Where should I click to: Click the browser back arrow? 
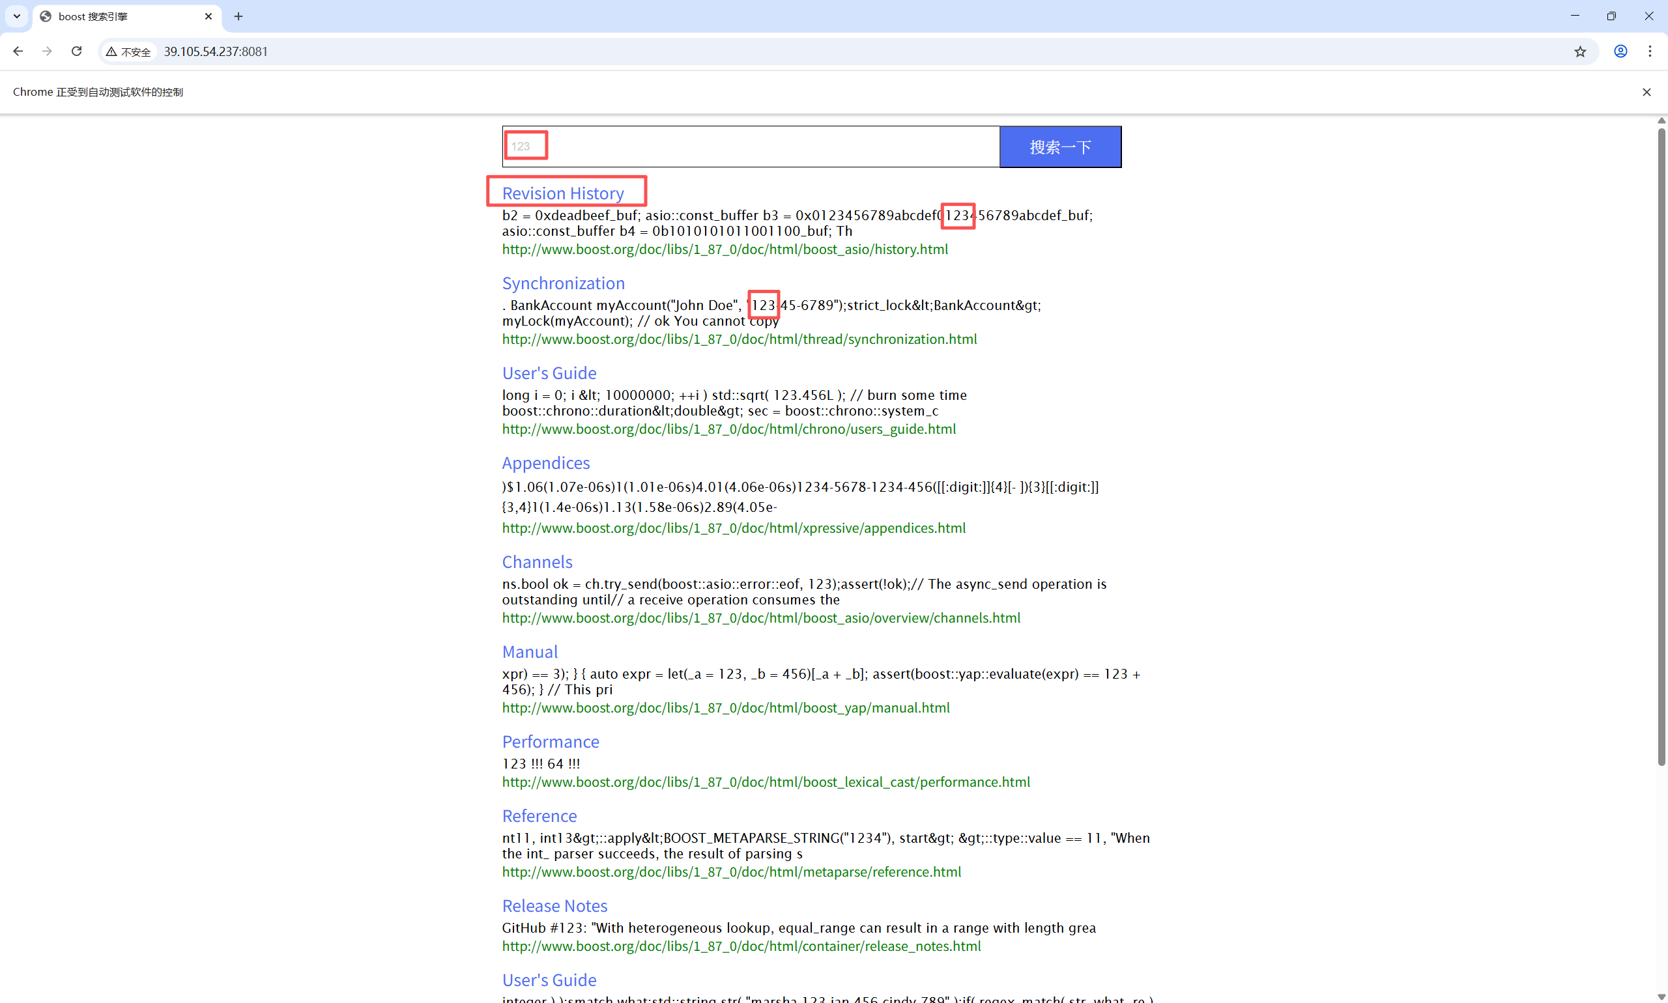pos(18,51)
